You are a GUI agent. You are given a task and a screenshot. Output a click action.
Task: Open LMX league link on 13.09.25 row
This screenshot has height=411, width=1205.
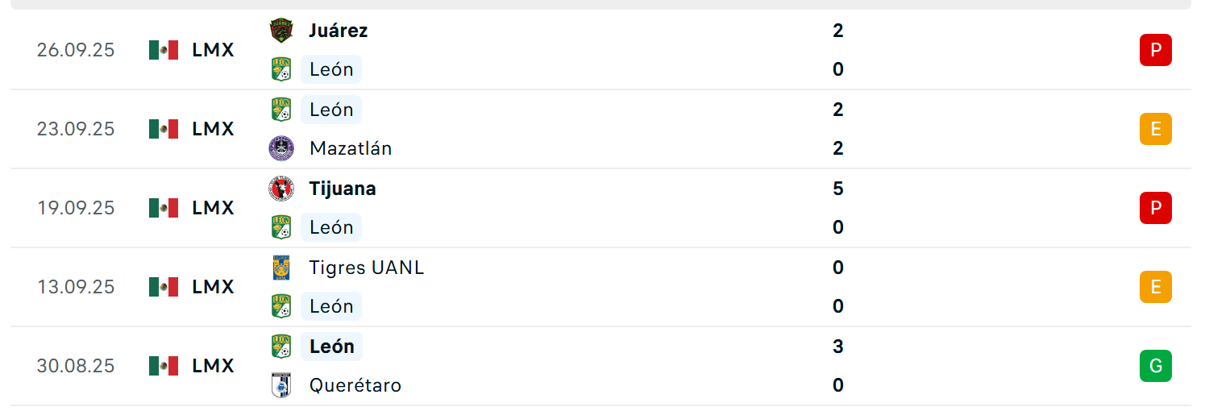click(213, 287)
